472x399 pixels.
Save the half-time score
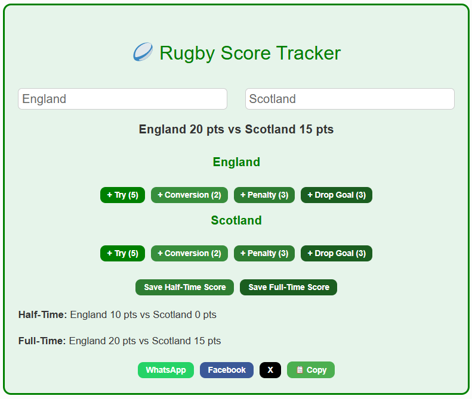point(184,287)
